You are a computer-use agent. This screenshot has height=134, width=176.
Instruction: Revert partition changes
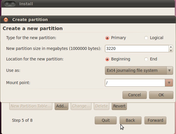click(119, 106)
